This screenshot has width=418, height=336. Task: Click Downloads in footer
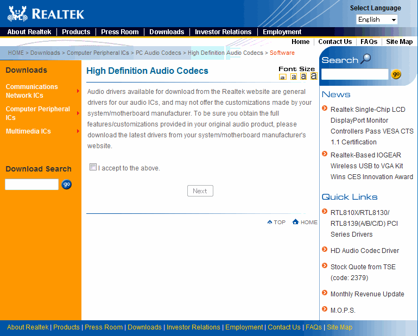[144, 327]
